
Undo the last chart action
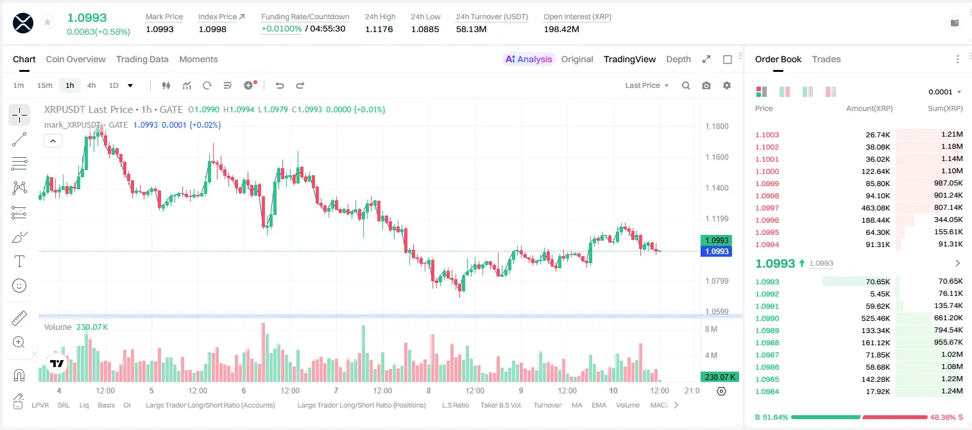click(279, 85)
